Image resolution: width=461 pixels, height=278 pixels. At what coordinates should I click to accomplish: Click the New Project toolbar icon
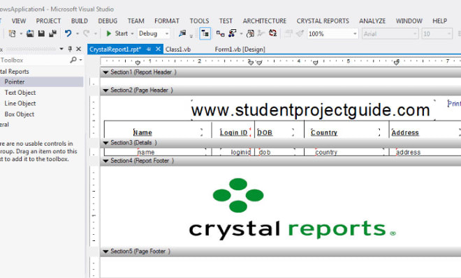point(13,33)
